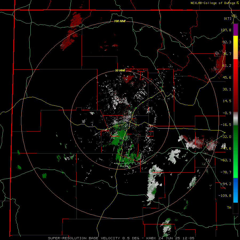Image resolution: width=240 pixels, height=240 pixels.
Task: Select the -78.7 velocity scale value
Action: coord(226,172)
